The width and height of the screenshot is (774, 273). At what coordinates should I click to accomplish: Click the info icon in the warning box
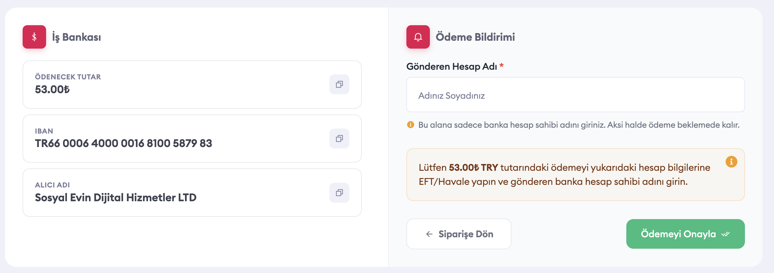[x=731, y=162]
